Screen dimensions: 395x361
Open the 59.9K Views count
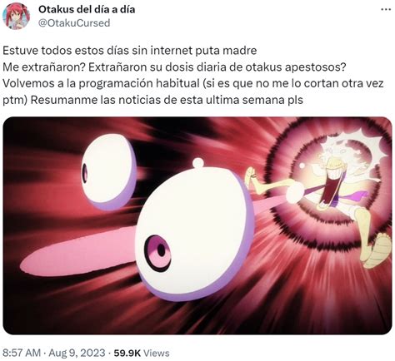click(142, 353)
